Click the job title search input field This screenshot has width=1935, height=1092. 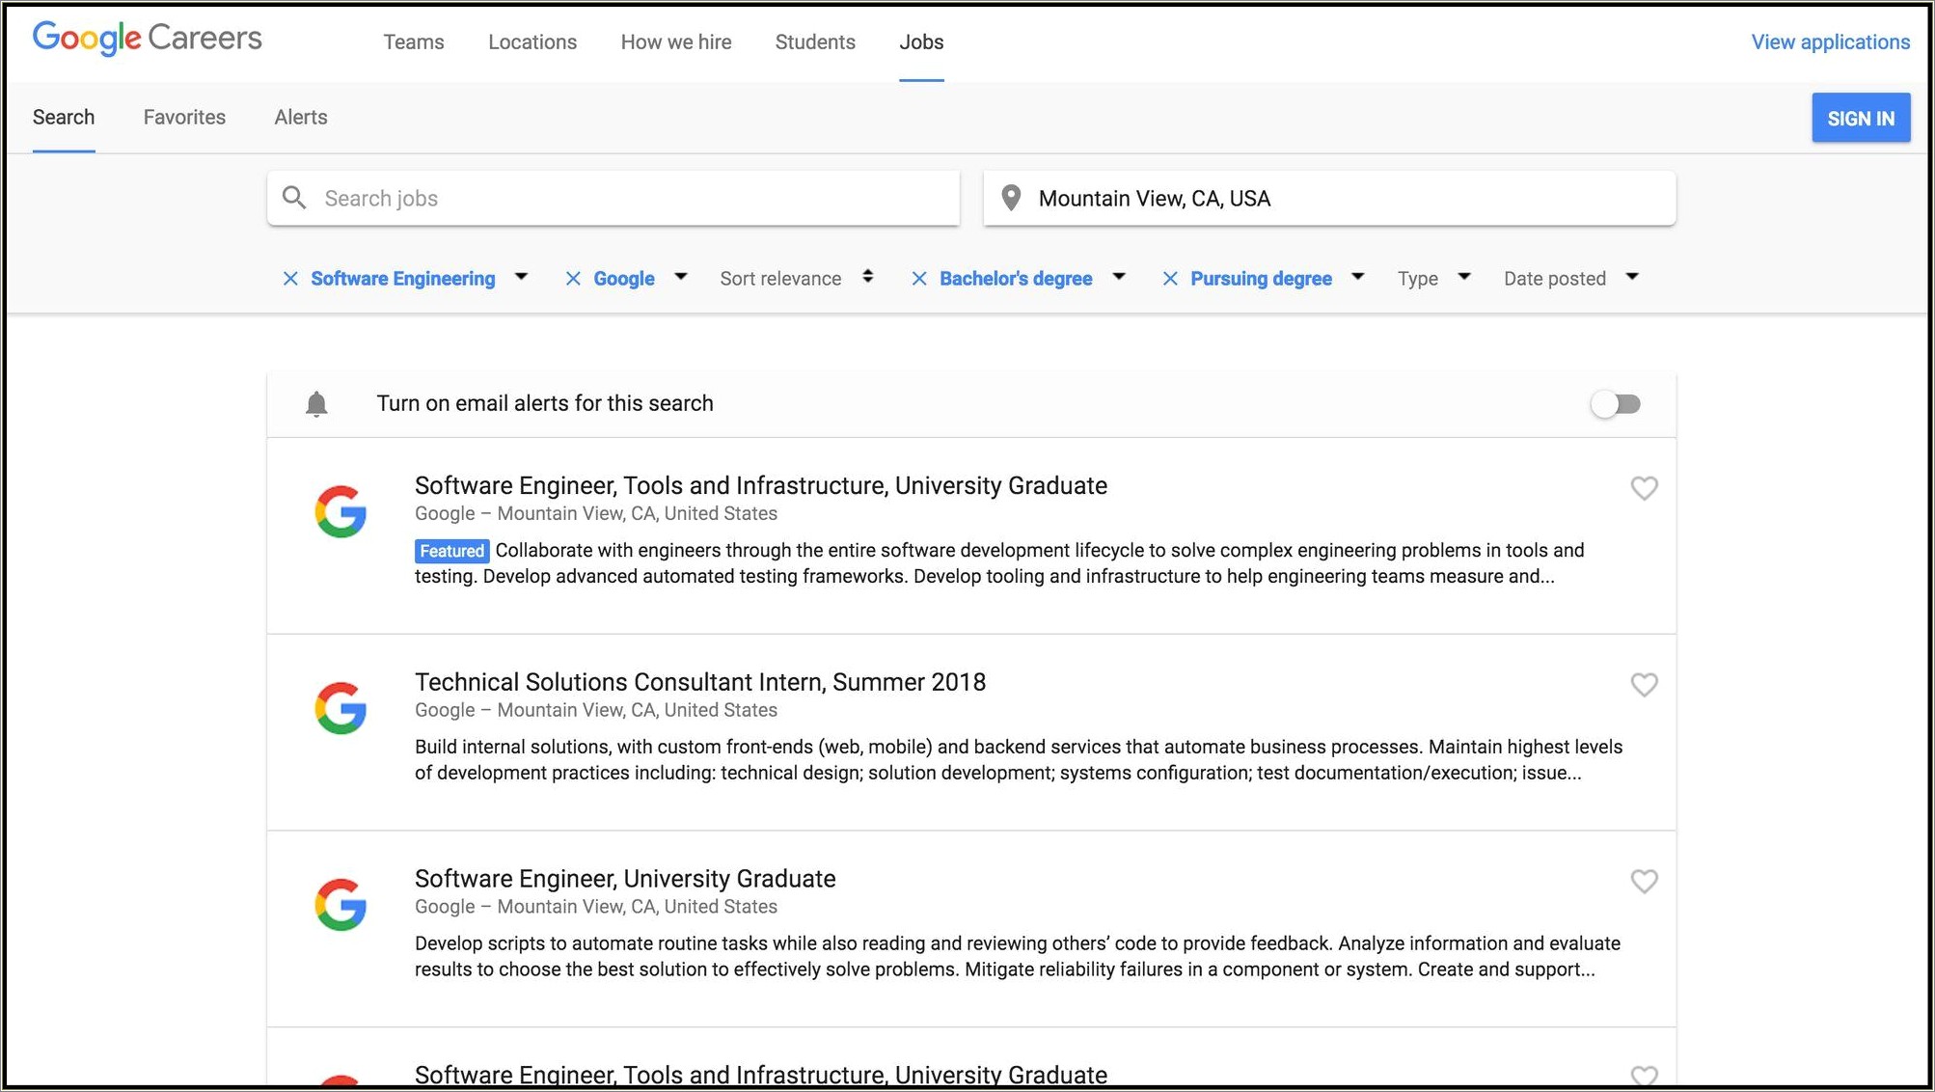pos(615,198)
